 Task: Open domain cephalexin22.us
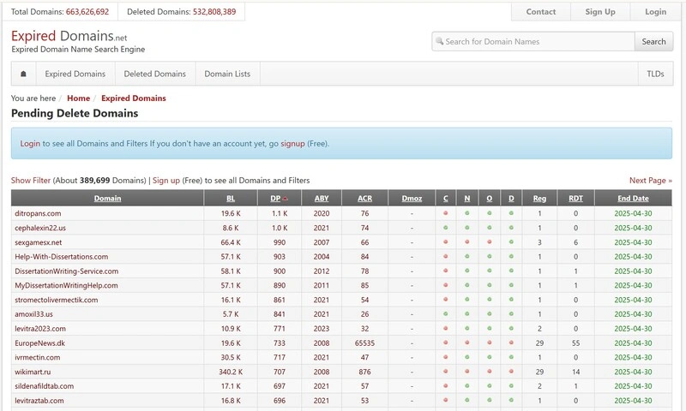coord(40,228)
